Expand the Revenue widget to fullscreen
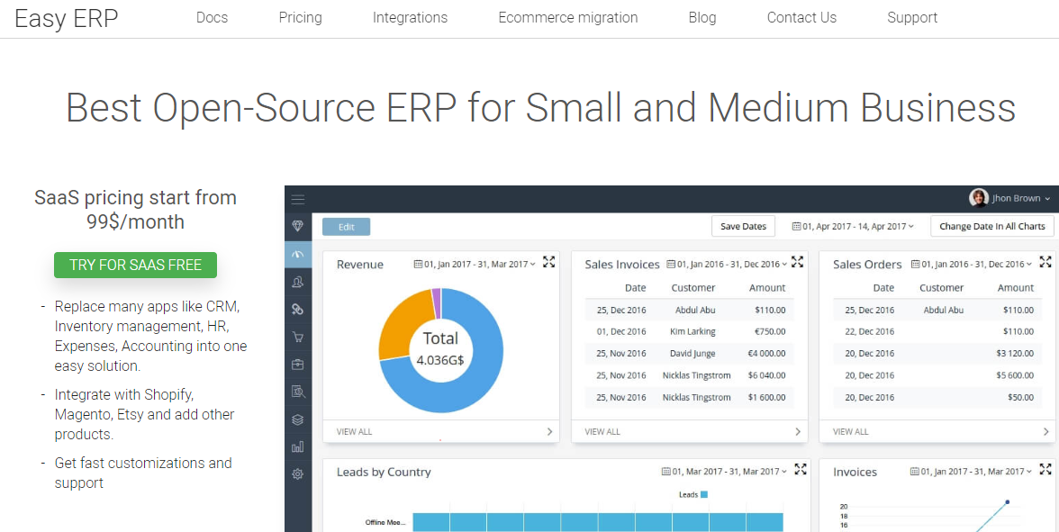Screen dimensions: 1059x532 (x=549, y=262)
